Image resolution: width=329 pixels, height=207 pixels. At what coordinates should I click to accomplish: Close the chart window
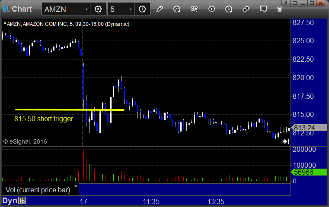tap(321, 3)
